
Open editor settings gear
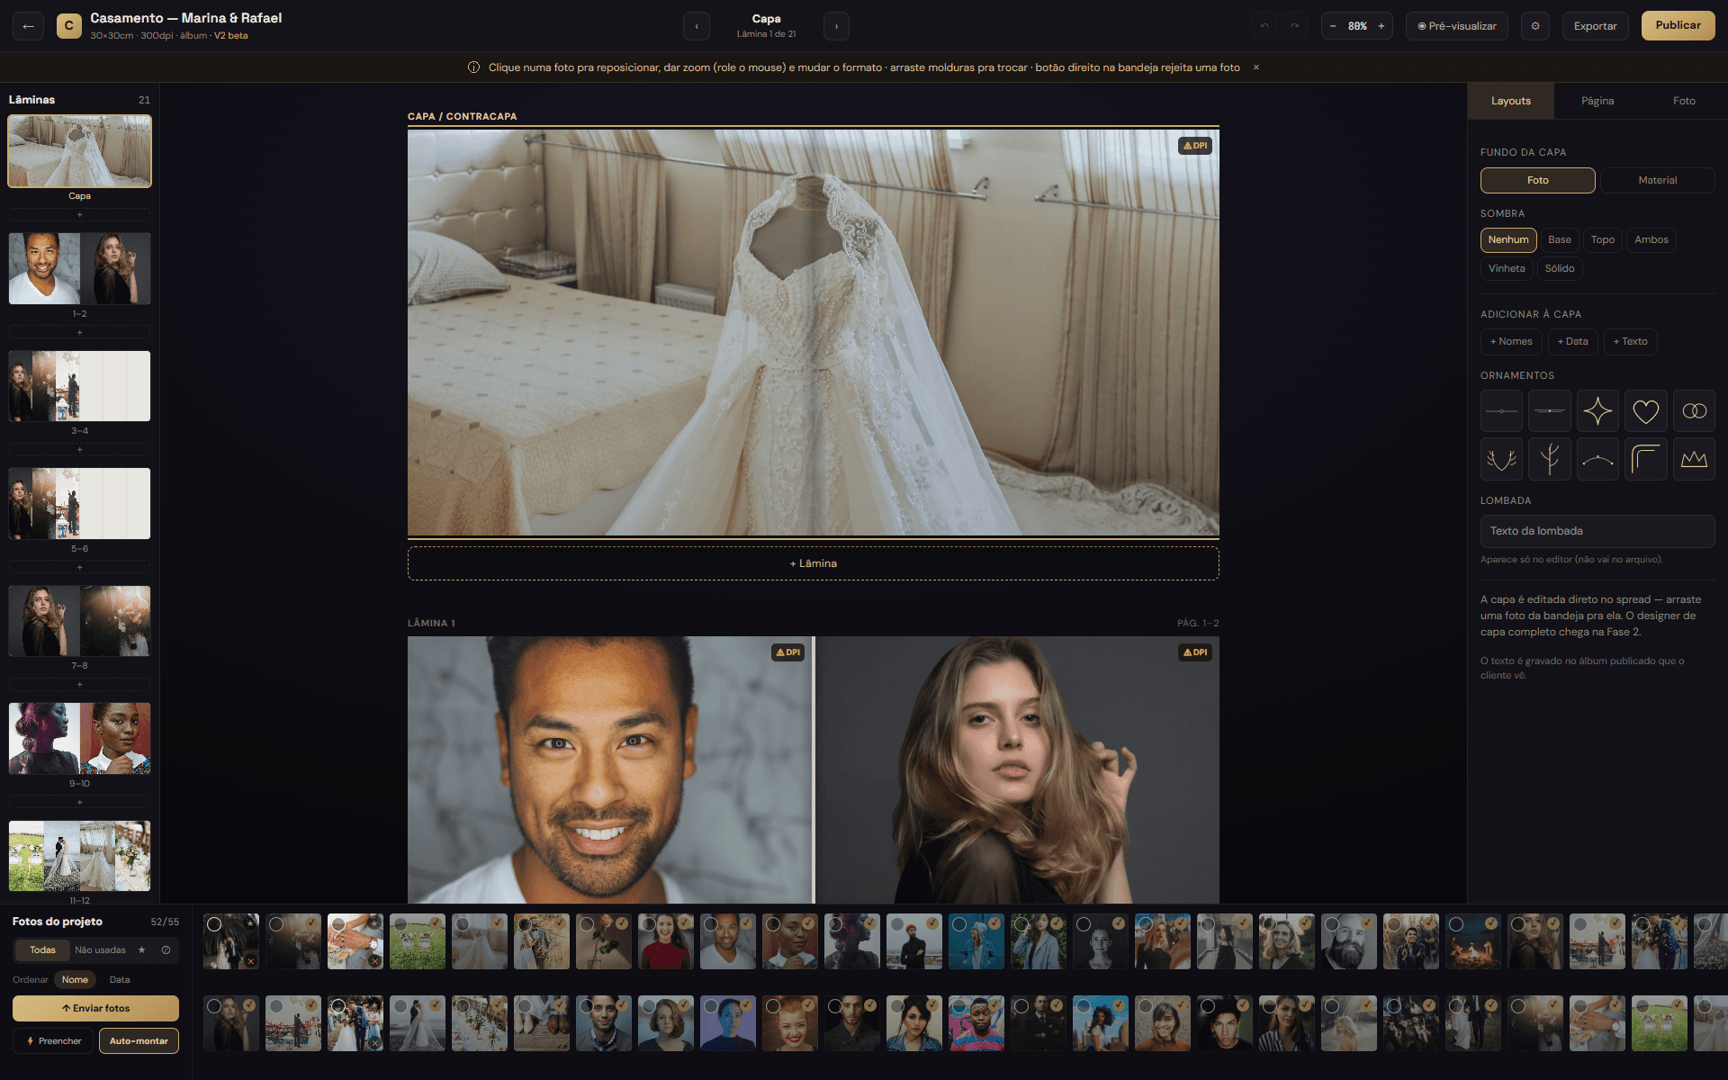pyautogui.click(x=1535, y=26)
